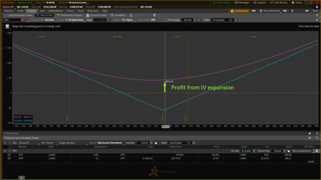Adjust Prob range 68.27% stepper
This screenshot has width=321, height=180.
point(195,20)
